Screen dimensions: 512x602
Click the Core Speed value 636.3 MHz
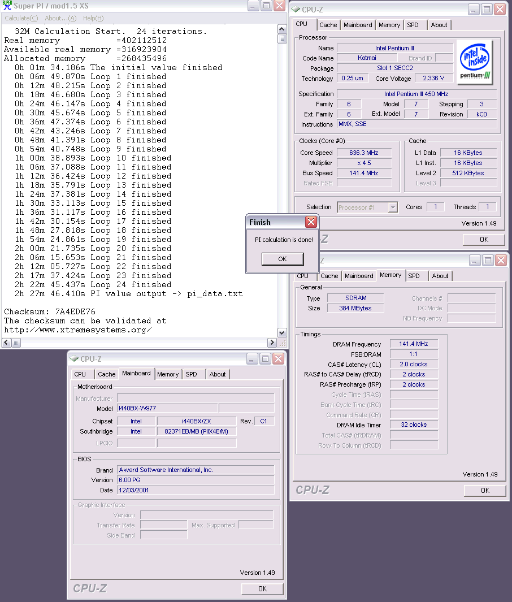click(364, 153)
